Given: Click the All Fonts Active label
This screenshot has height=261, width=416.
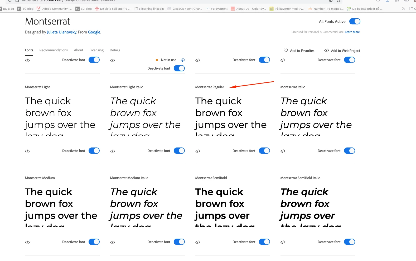Looking at the screenshot, I should (x=332, y=22).
